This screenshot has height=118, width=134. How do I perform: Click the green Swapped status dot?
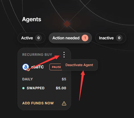pyautogui.click(x=23, y=88)
